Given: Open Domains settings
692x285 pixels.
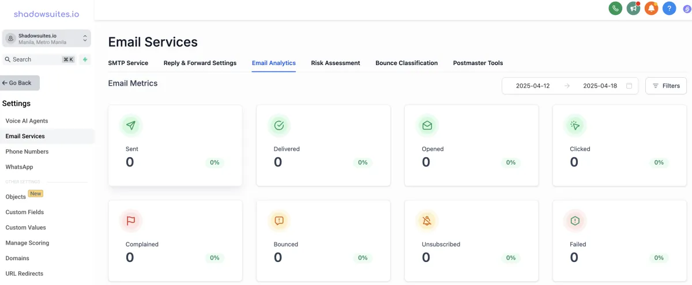Looking at the screenshot, I should tap(17, 258).
